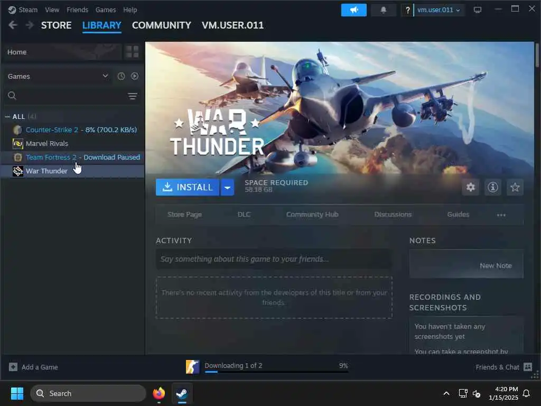Open the VM.USER.011 profile tab

[232, 25]
